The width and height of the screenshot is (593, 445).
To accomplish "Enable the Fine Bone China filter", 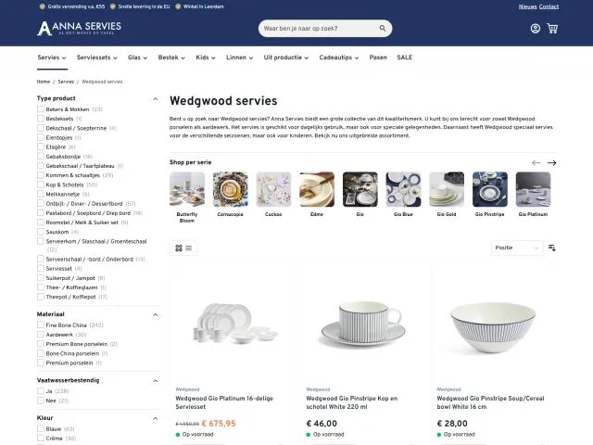I will point(41,325).
